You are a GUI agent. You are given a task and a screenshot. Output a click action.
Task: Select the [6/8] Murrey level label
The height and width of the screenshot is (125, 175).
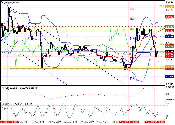133,19
